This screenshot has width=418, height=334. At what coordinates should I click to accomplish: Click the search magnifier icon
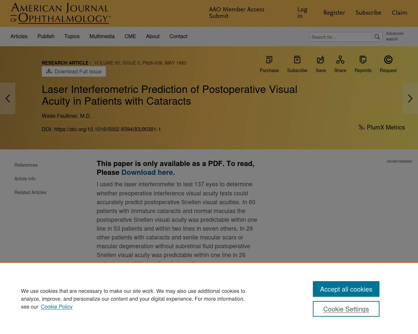coord(377,37)
